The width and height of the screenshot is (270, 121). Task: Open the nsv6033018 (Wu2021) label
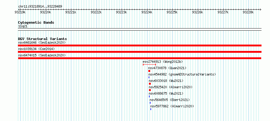166,81
